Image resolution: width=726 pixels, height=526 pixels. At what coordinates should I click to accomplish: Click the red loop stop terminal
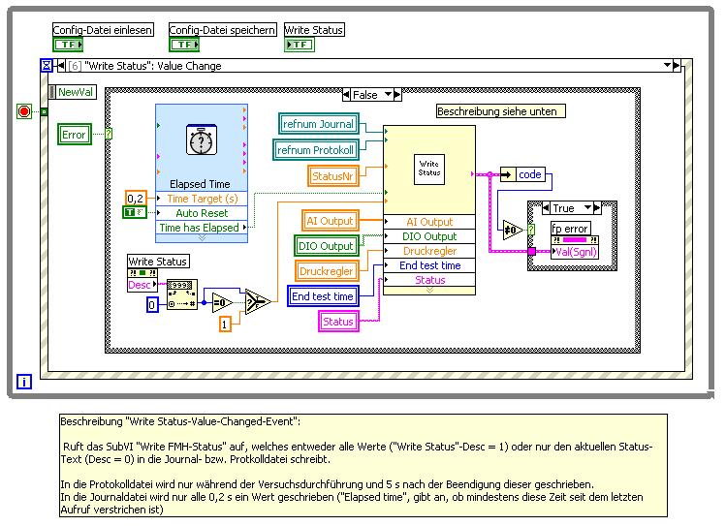[x=24, y=111]
